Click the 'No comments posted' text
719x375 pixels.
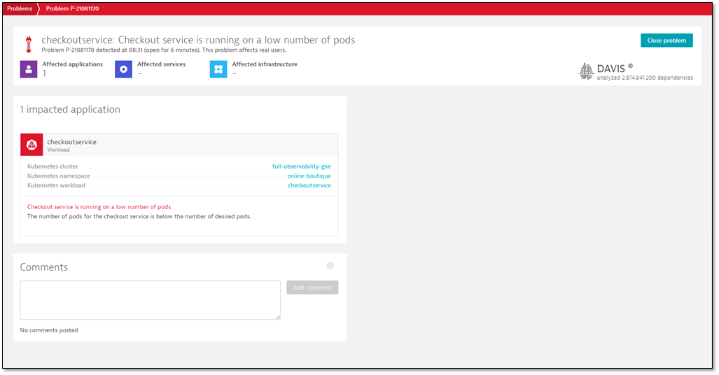[49, 330]
